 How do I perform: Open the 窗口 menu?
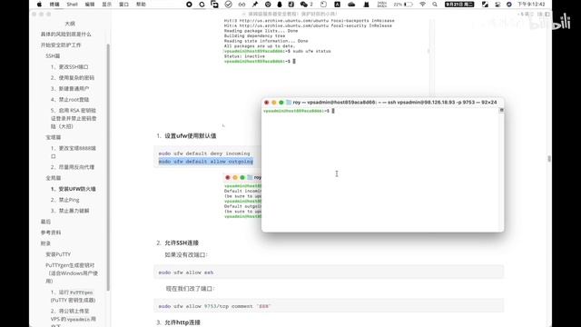point(123,5)
